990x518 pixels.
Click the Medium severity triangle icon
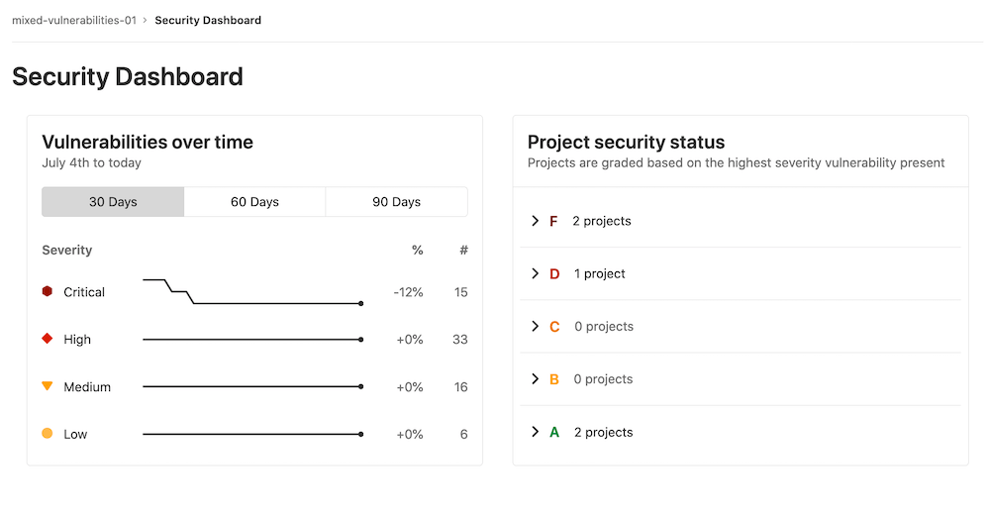[x=47, y=386]
